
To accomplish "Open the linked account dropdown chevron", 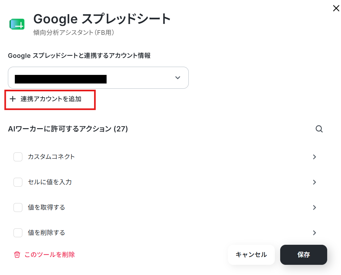I will tap(178, 78).
